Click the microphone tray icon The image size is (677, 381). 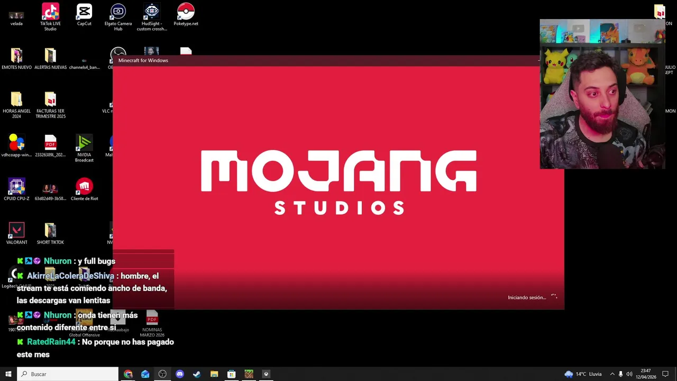[x=620, y=374]
